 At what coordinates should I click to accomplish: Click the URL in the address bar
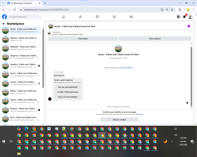point(46,10)
